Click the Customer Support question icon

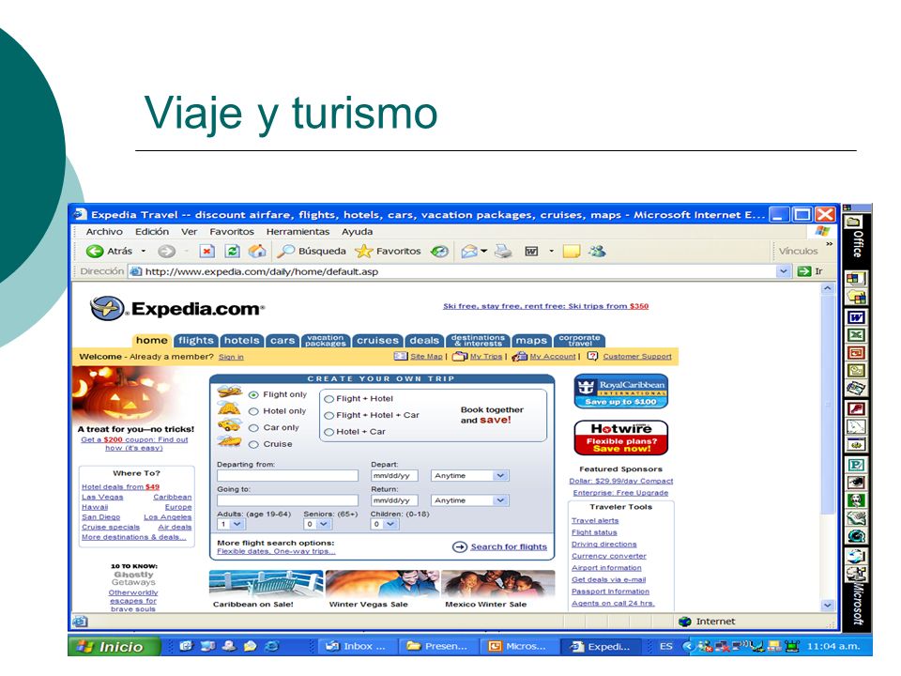pos(592,357)
